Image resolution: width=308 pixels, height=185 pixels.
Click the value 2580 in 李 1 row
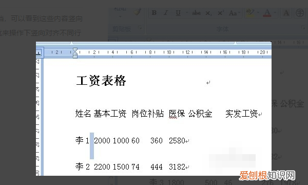click(177, 141)
